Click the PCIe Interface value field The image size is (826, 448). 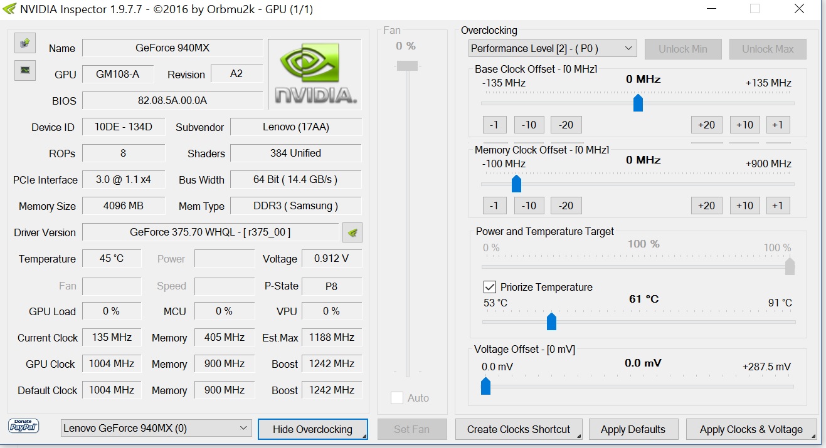click(124, 179)
